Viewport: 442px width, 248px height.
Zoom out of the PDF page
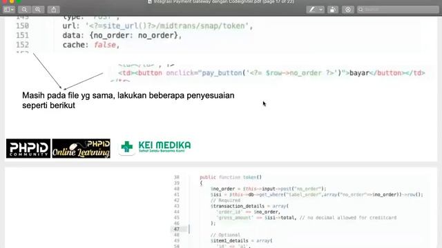tap(25, 10)
